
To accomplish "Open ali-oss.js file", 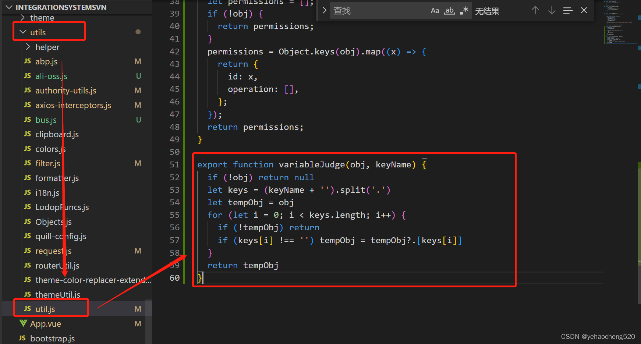I will (51, 76).
